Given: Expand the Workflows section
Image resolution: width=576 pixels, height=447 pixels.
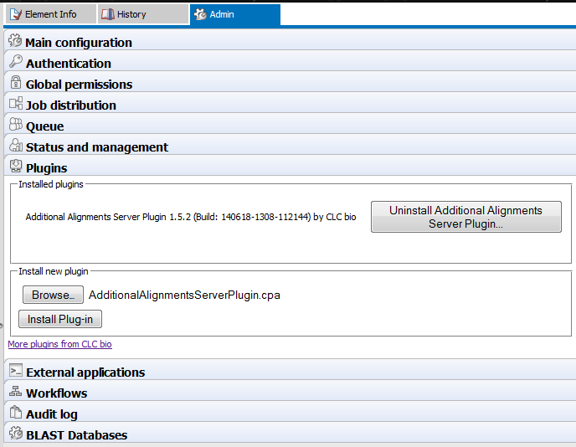Looking at the screenshot, I should 291,392.
